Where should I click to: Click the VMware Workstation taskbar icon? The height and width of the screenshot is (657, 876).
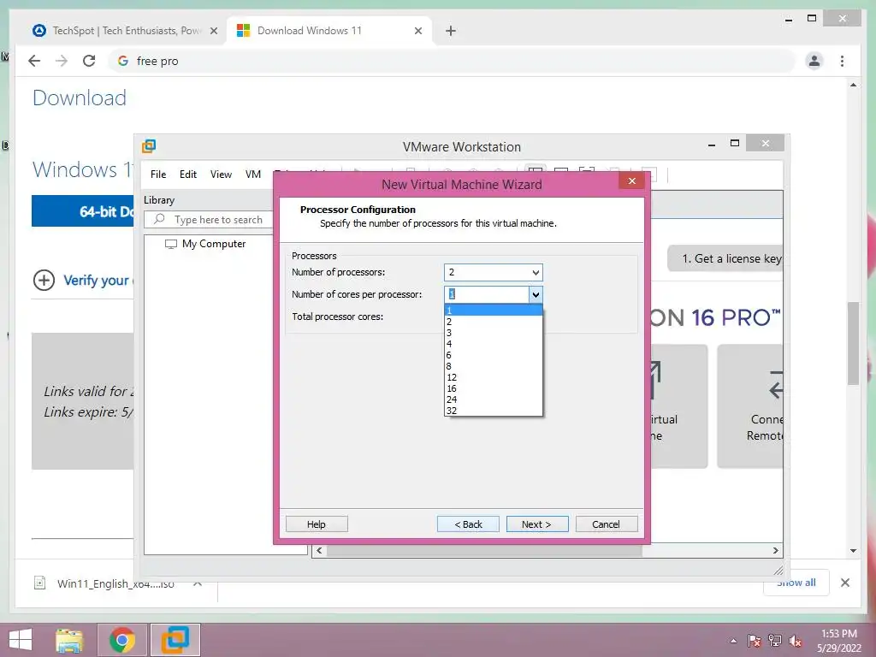(x=175, y=640)
